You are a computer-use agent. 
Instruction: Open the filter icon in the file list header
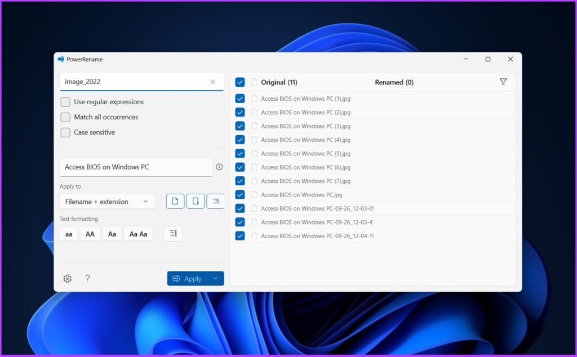503,82
